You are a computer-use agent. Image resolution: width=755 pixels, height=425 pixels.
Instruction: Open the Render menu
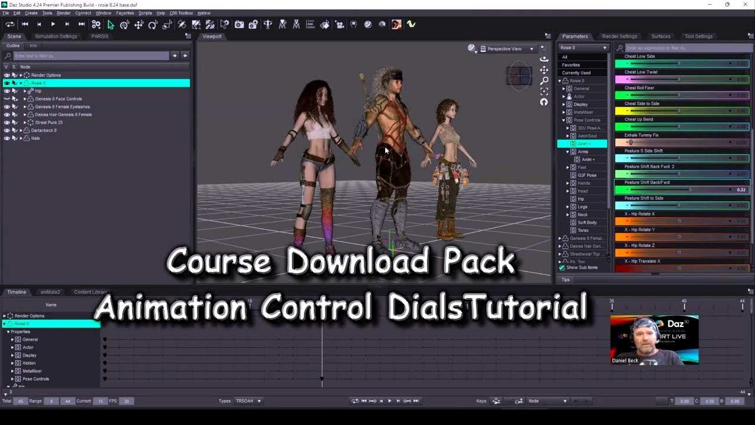pyautogui.click(x=64, y=12)
